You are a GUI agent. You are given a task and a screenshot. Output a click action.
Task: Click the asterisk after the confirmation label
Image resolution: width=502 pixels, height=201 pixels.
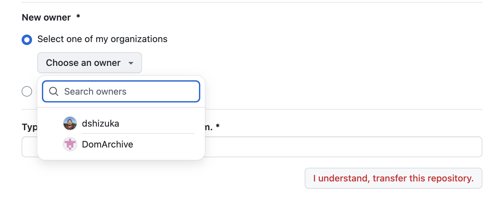[218, 126]
